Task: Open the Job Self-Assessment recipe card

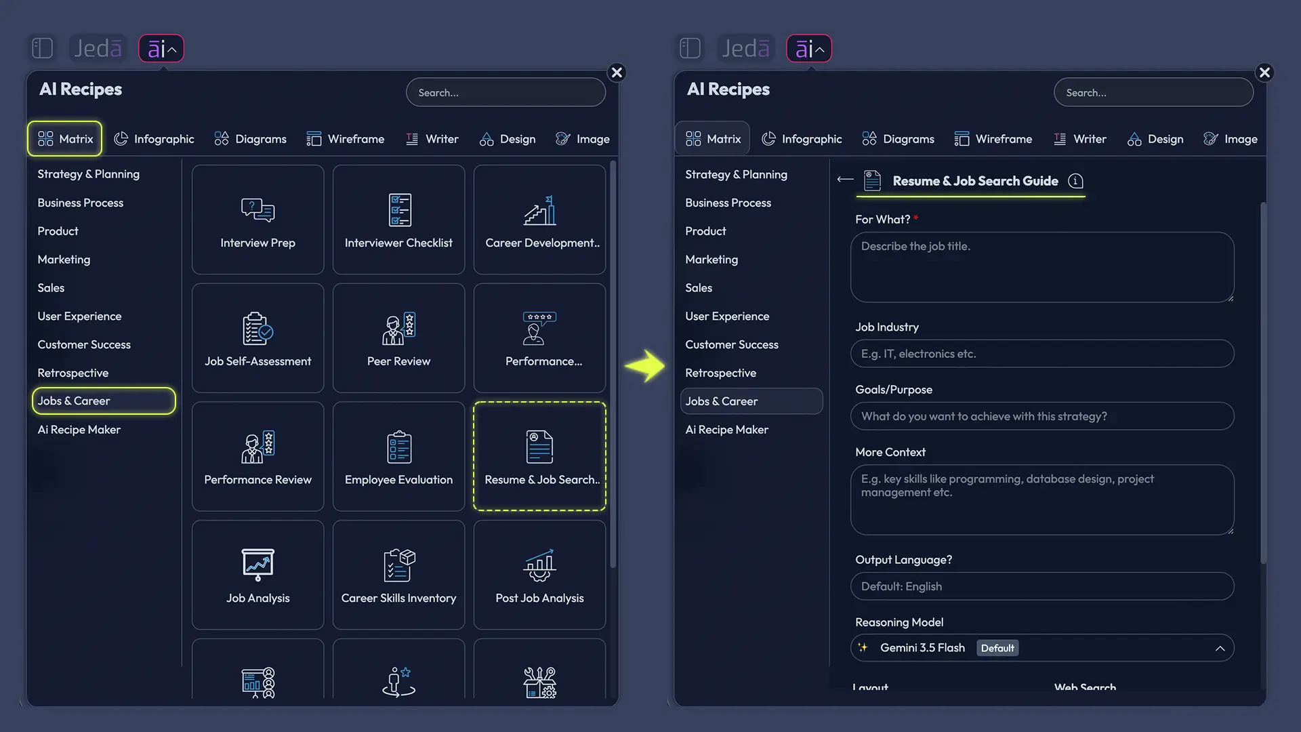Action: 257,338
